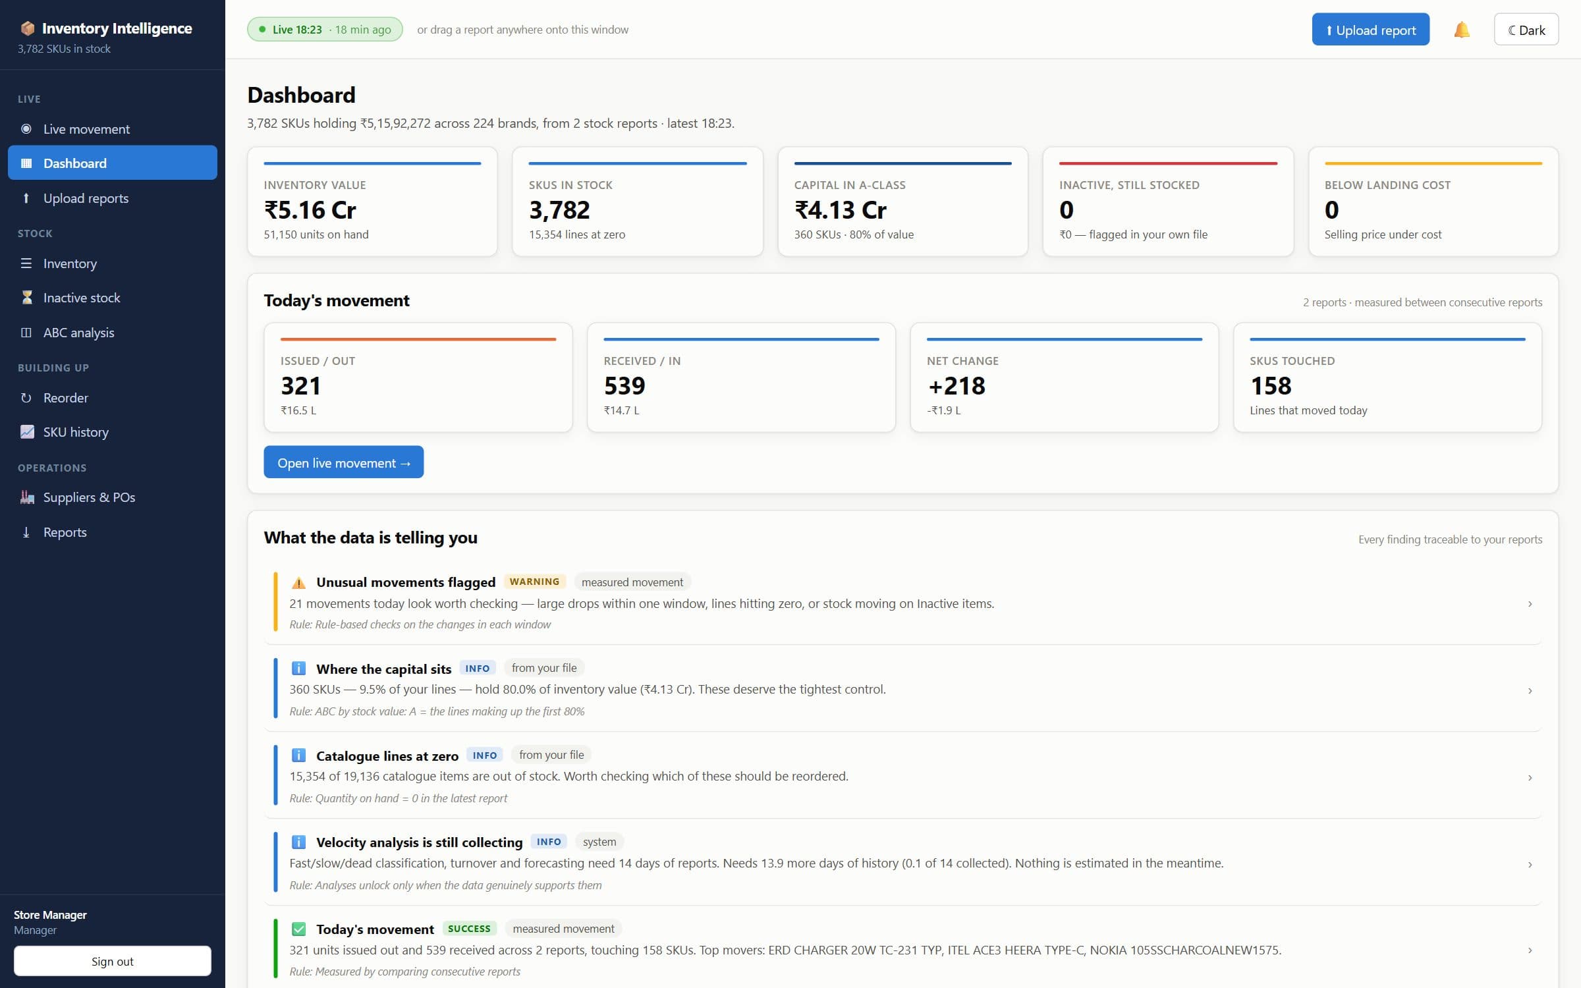Click the Inventory Value ₹5.16 Cr card
This screenshot has height=988, width=1581.
(372, 202)
